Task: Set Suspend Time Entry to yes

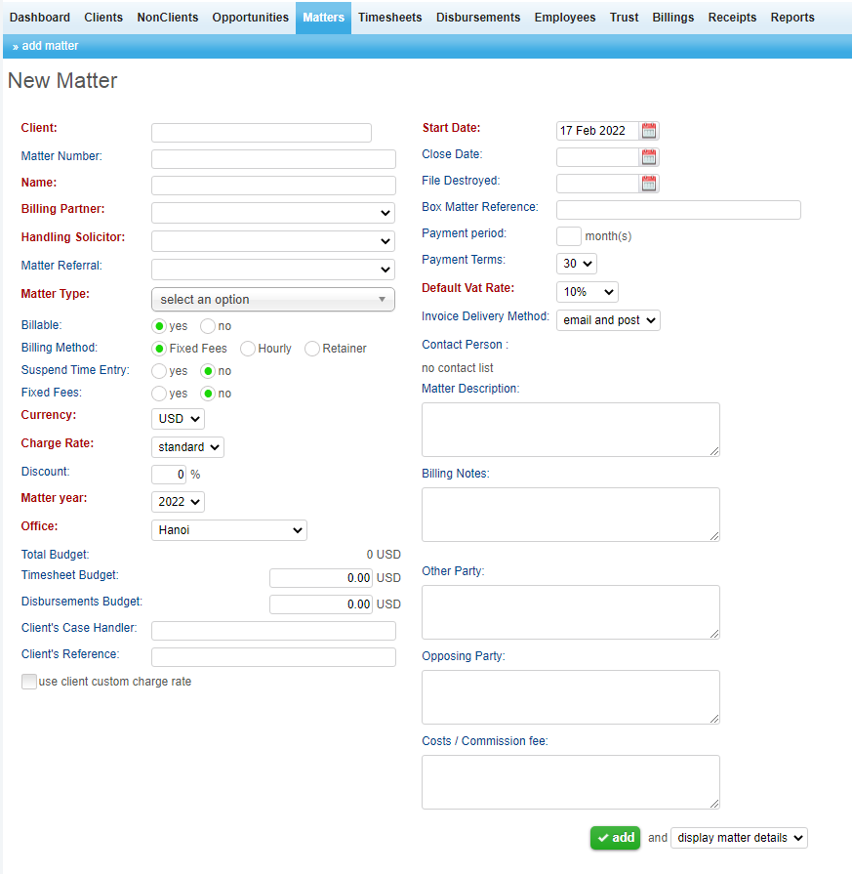Action: pyautogui.click(x=159, y=371)
